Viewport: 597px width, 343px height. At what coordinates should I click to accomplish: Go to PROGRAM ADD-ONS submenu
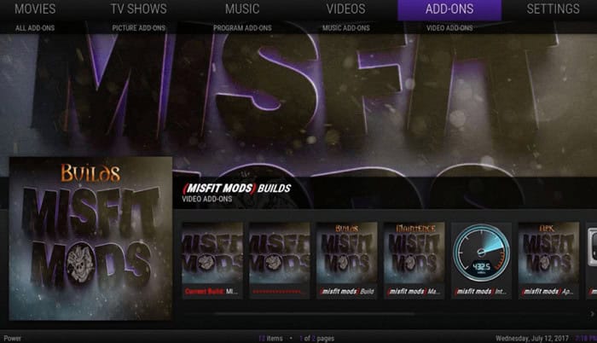[242, 28]
